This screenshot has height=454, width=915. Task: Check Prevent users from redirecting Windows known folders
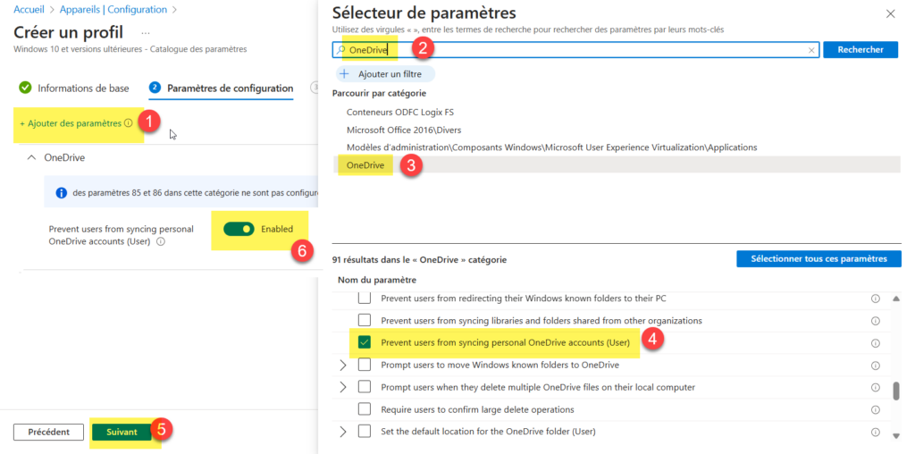tap(365, 298)
